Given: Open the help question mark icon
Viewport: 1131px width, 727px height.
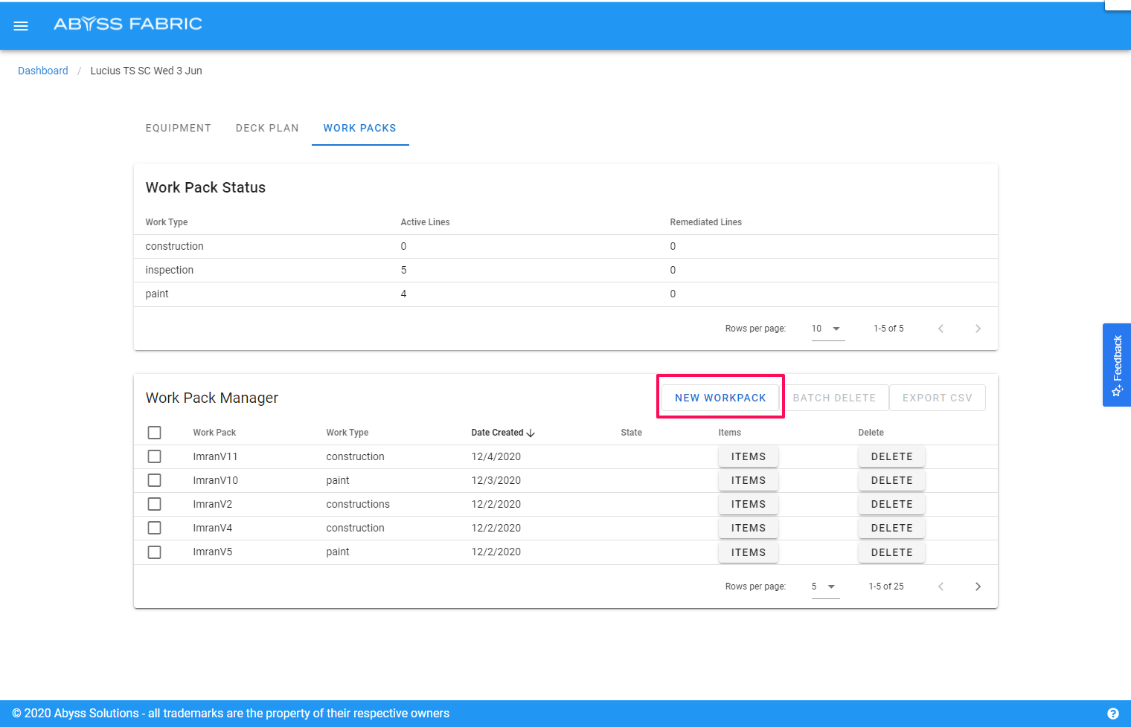Looking at the screenshot, I should pos(1112,714).
